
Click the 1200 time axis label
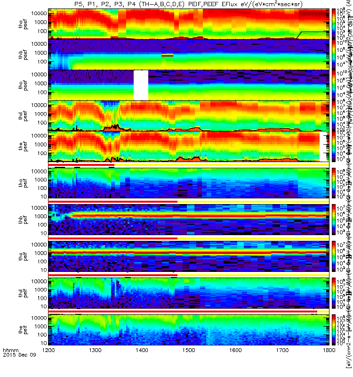click(48, 350)
